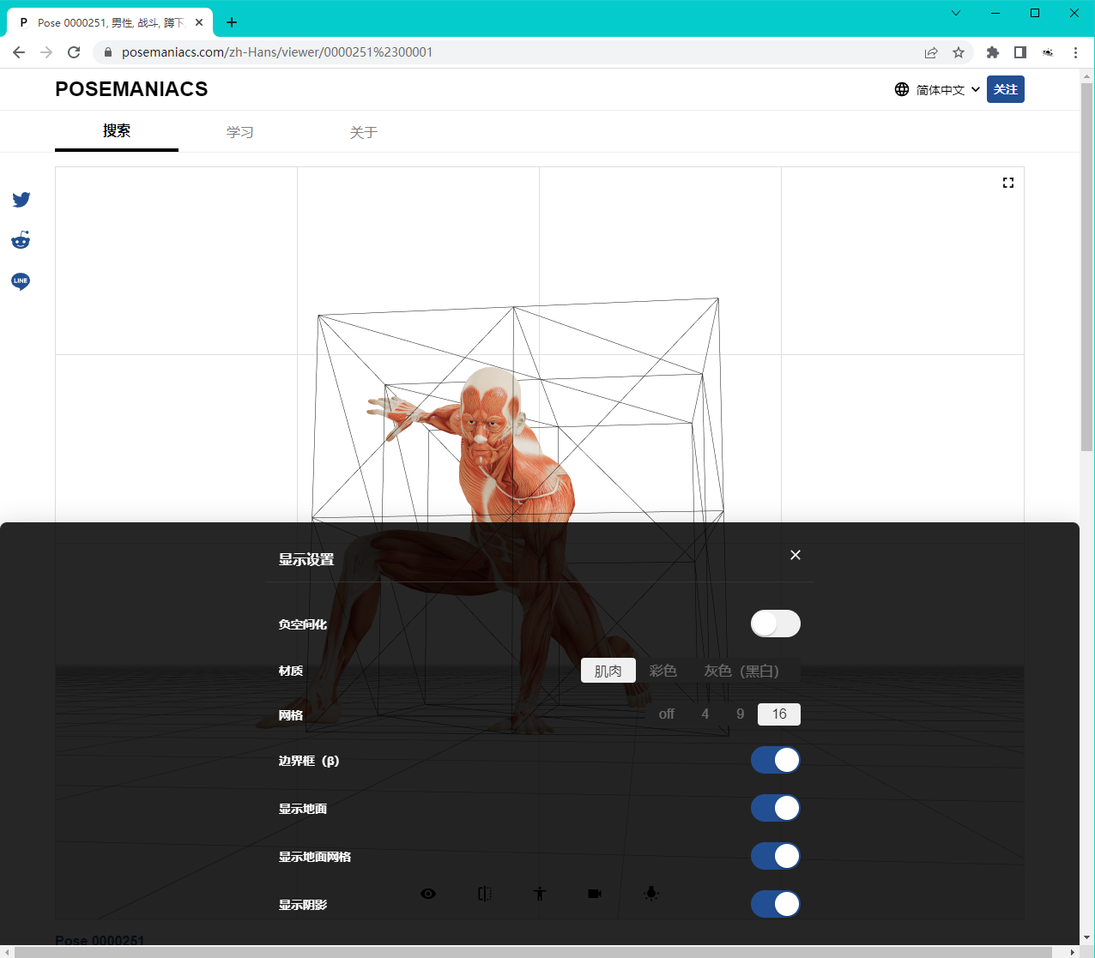The height and width of the screenshot is (958, 1095).
Task: Set grid to 9
Action: (741, 714)
